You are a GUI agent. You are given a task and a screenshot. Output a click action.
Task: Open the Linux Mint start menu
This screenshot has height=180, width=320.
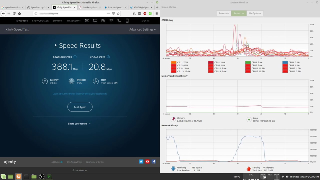point(3,176)
